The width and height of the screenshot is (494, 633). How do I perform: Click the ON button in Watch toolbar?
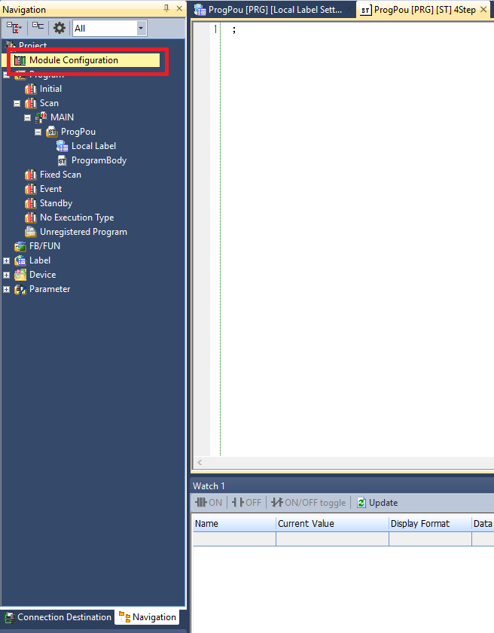coord(209,502)
